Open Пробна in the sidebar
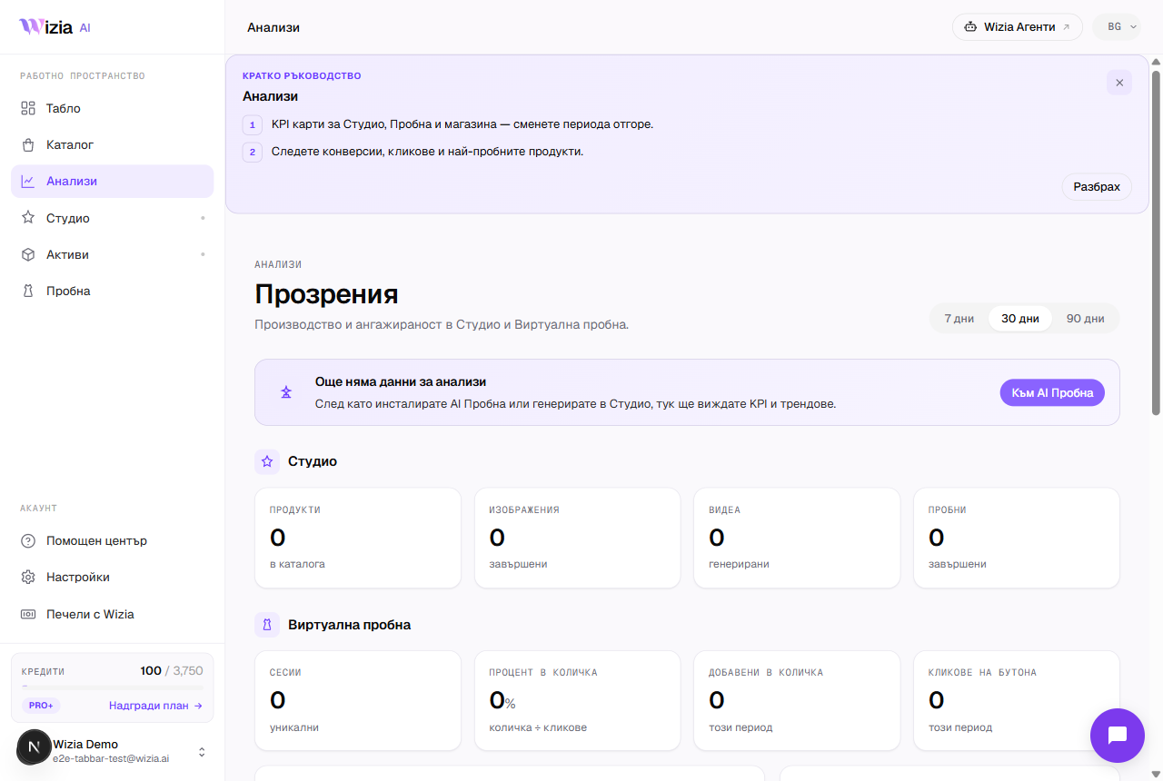 [x=113, y=291]
